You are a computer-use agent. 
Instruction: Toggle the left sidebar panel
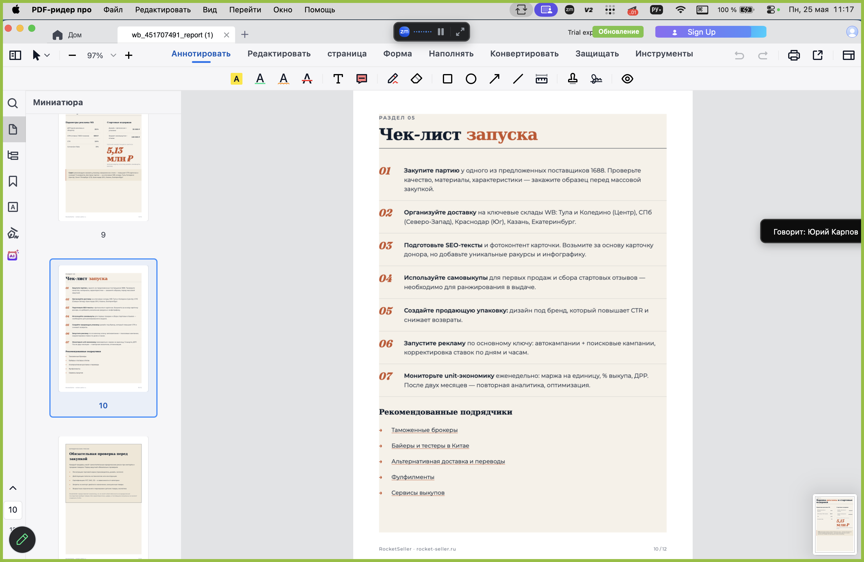[x=15, y=55]
